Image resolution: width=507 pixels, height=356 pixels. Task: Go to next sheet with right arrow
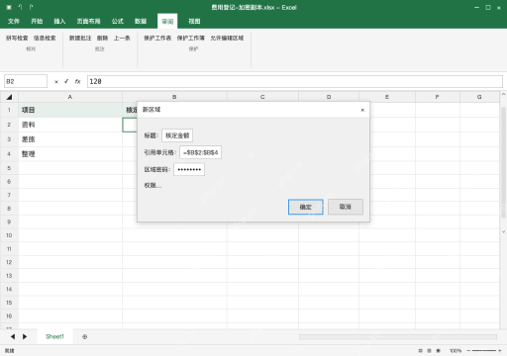pyautogui.click(x=25, y=336)
